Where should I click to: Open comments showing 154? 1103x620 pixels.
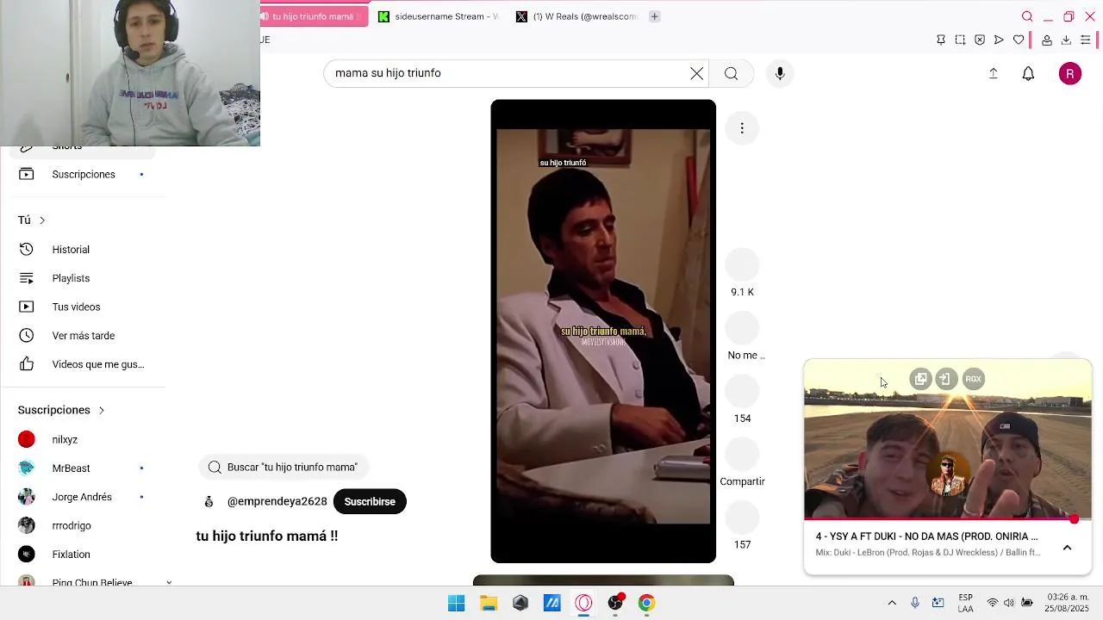pyautogui.click(x=742, y=392)
